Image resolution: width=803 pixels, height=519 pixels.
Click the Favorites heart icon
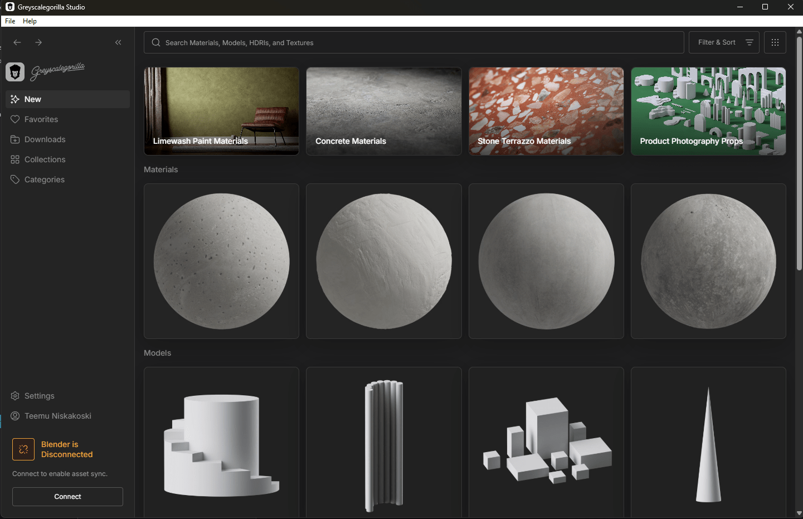click(x=15, y=119)
